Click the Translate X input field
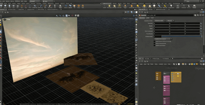Image resolution: width=205 pixels, height=105 pixels. [161, 23]
